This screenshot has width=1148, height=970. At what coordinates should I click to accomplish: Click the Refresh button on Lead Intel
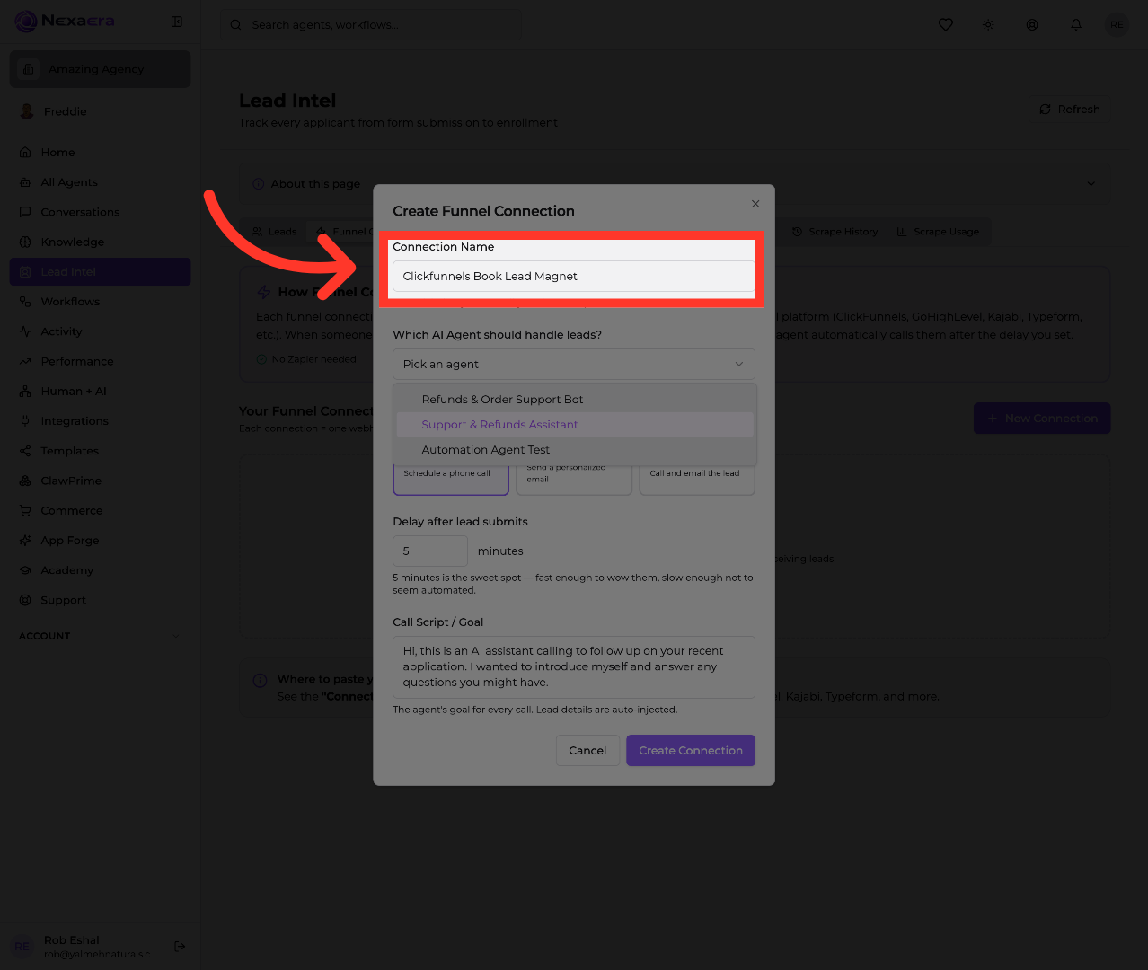tap(1069, 110)
